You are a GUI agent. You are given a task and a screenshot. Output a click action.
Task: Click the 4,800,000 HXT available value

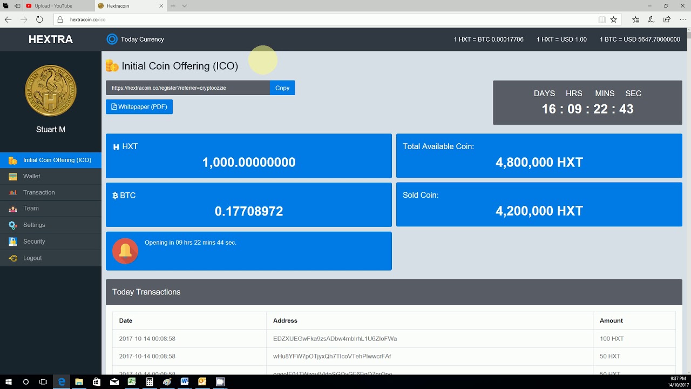[539, 162]
